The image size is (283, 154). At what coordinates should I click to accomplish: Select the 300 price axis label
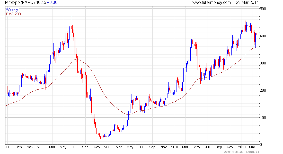pos(263,63)
